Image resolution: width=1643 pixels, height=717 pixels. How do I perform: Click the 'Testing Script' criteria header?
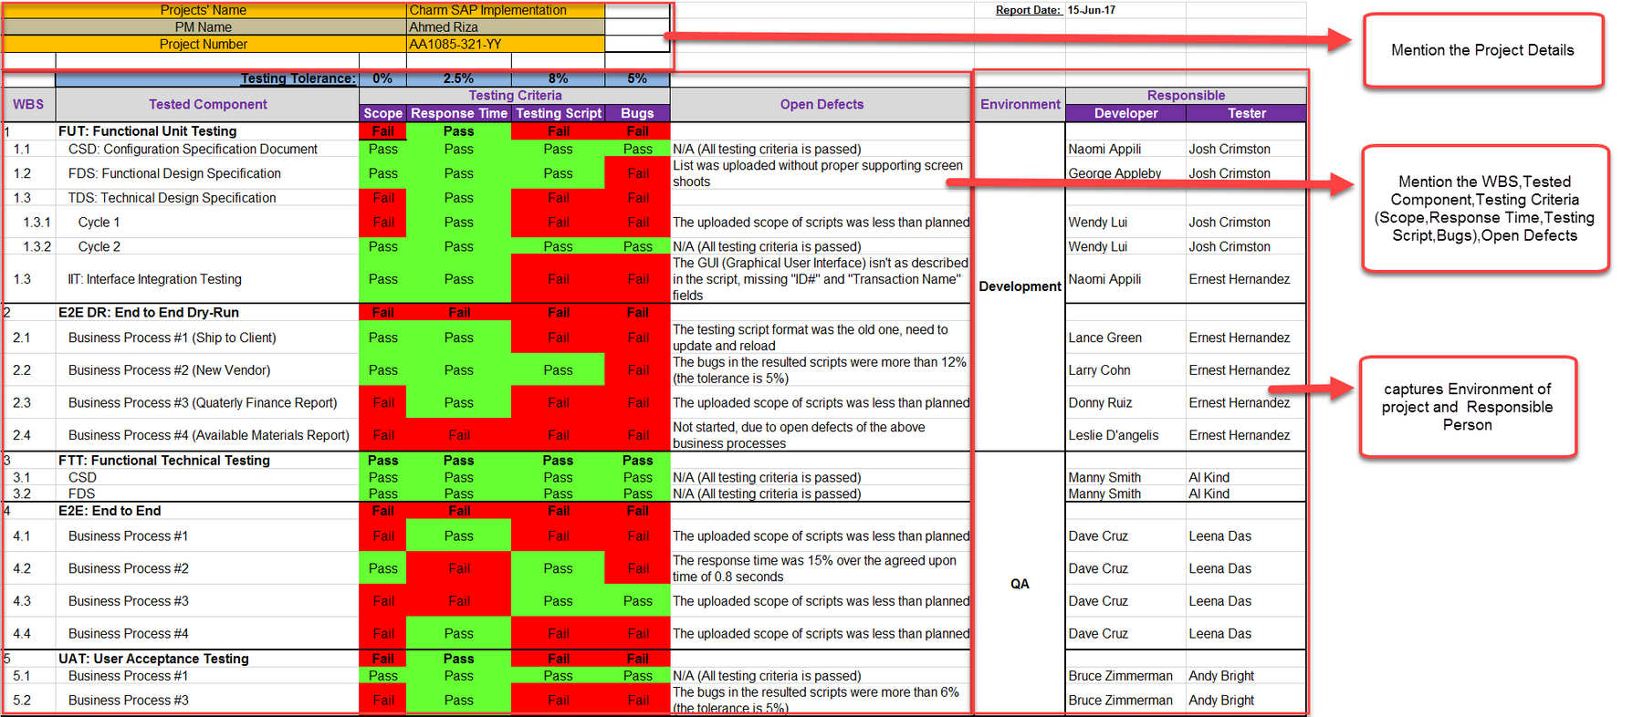(558, 113)
